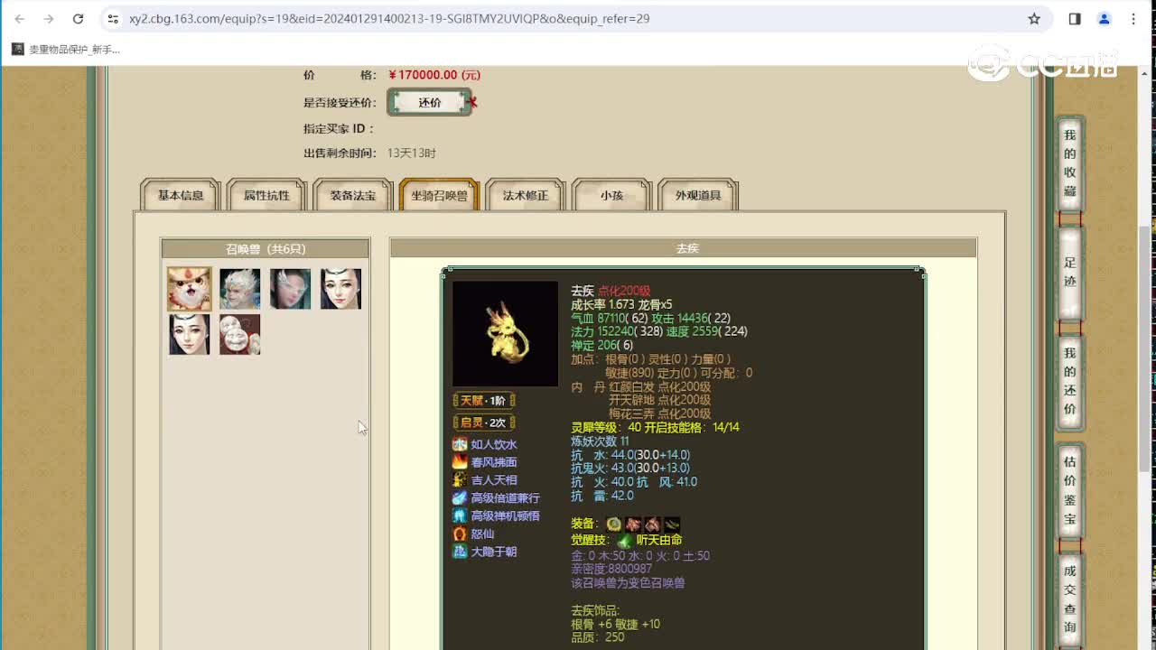Click the price ¥170000.00 text
The width and height of the screenshot is (1156, 650).
(x=434, y=75)
